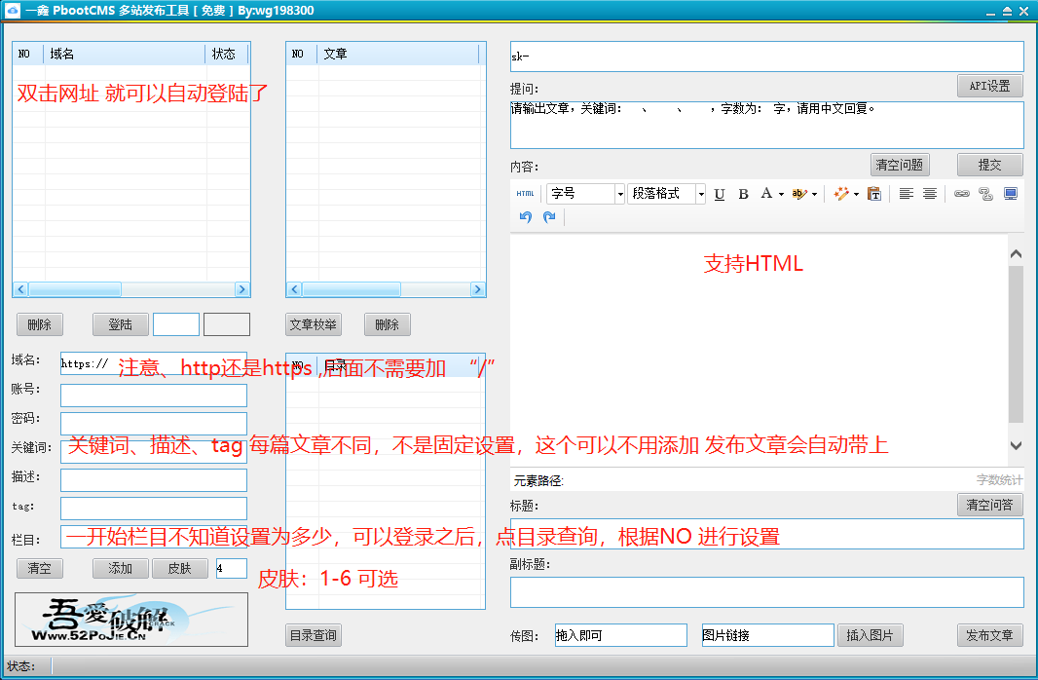Click the 清空问题 button
Viewport: 1038px width, 680px height.
click(899, 165)
